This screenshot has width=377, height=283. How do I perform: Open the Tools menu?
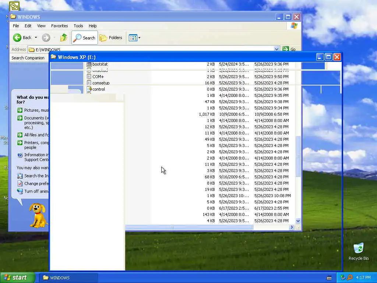point(78,26)
